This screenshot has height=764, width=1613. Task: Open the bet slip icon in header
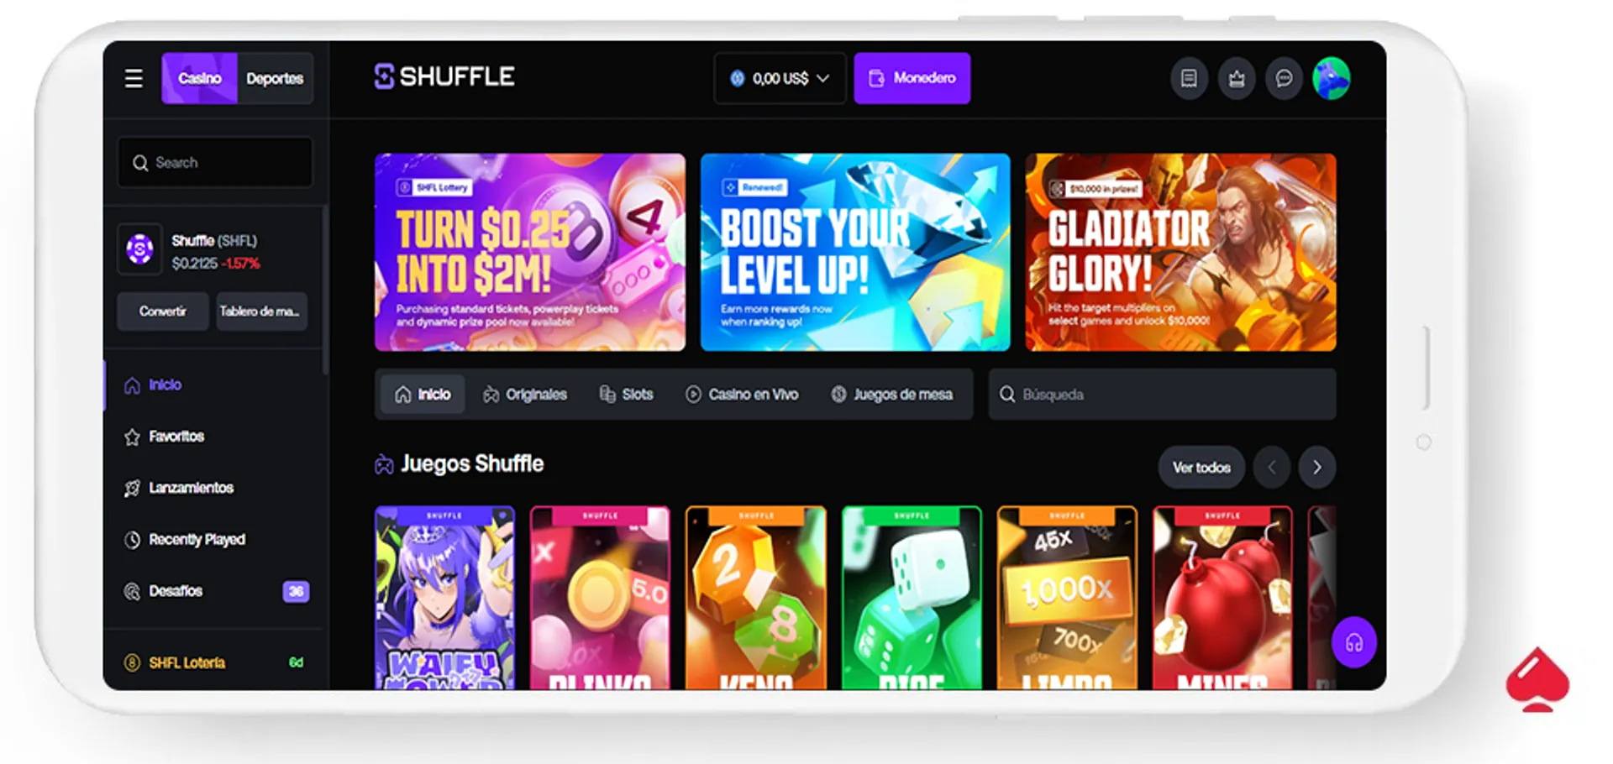1189,79
